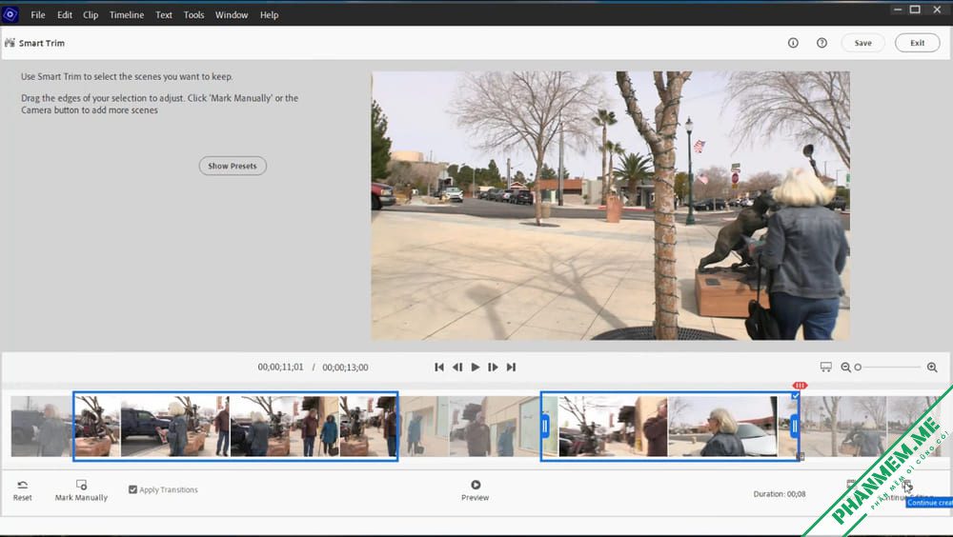Toggle the Apply Transitions checkbox
This screenshot has height=537, width=953.
132,489
